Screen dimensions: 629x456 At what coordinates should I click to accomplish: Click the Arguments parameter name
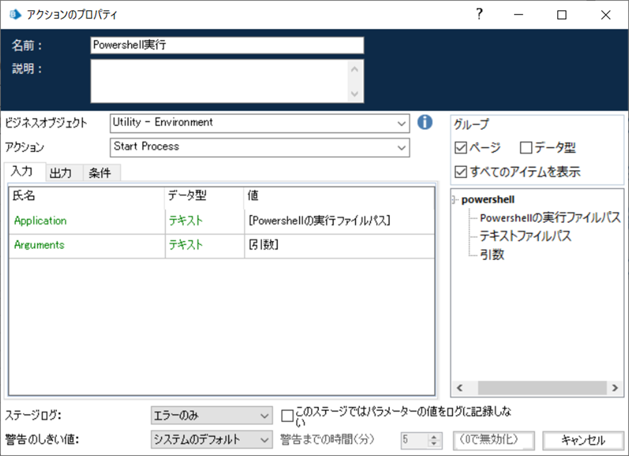click(39, 245)
